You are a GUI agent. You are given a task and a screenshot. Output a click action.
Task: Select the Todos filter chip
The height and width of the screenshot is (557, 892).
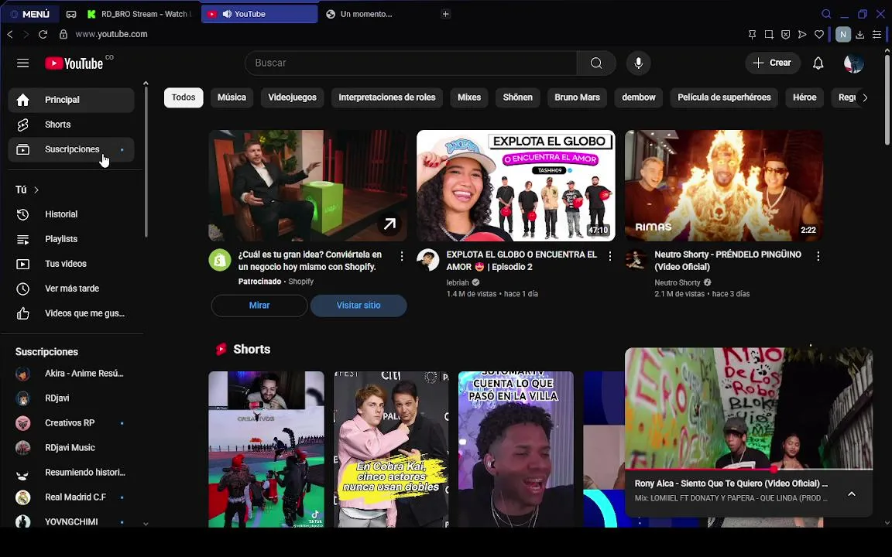[184, 97]
